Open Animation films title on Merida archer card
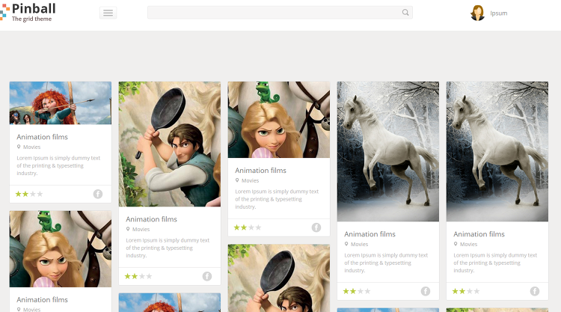The height and width of the screenshot is (312, 561). pyautogui.click(x=42, y=137)
